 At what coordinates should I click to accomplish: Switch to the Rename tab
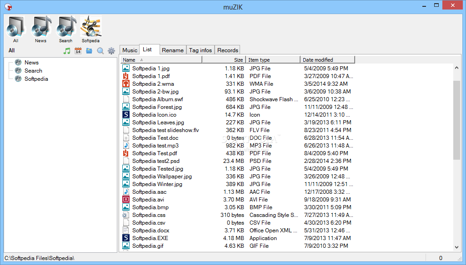click(173, 50)
